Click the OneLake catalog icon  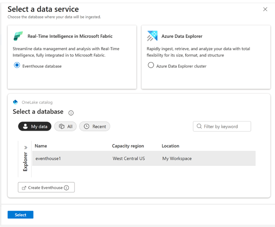(15, 102)
